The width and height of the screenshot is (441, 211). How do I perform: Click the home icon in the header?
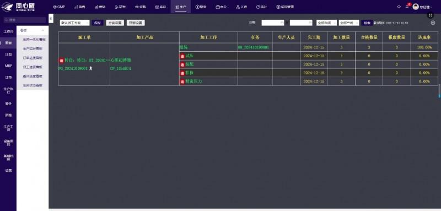pos(399,7)
